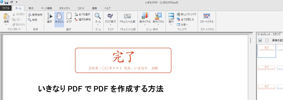Open the コメント tab
Screen dimensions: 283x100
coord(81,8)
